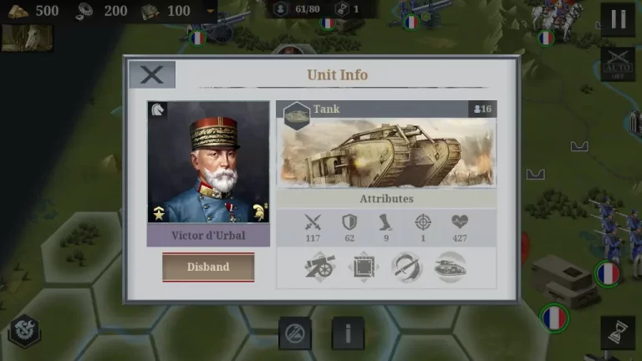The height and width of the screenshot is (361, 642).
Task: Toggle the AUTO battle switch off
Action: (x=618, y=64)
